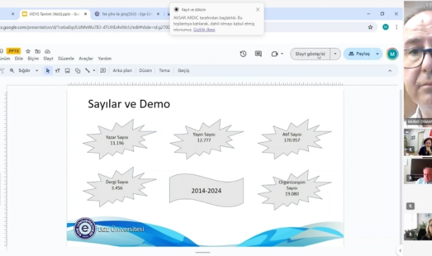Click Düzen in the toolbar

(145, 71)
